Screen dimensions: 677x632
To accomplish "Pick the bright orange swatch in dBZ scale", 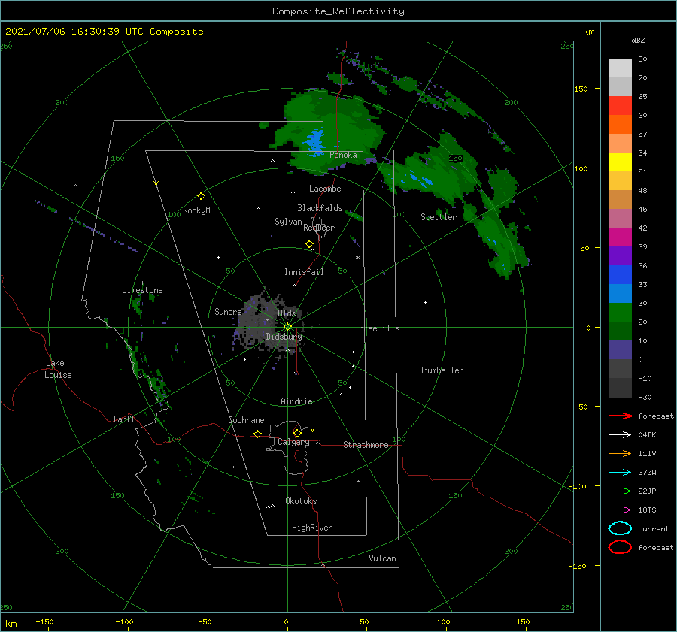I will tap(620, 125).
